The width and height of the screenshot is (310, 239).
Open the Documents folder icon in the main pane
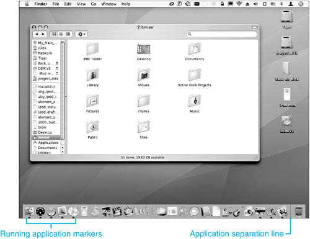(195, 49)
